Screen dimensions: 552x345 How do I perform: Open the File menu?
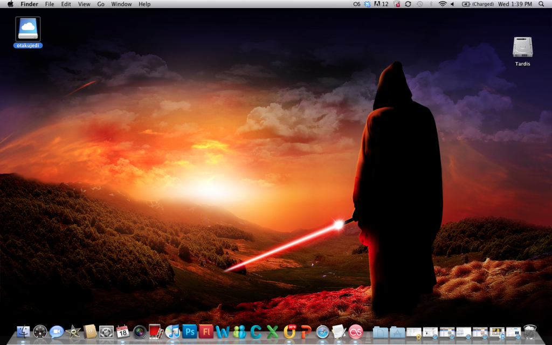pyautogui.click(x=50, y=4)
